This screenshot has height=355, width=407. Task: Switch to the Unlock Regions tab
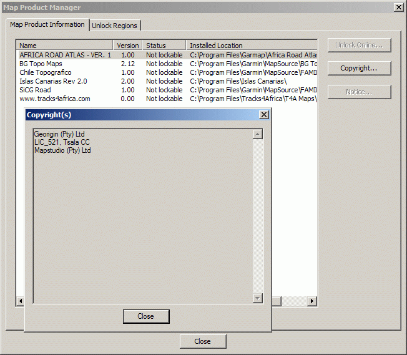coord(114,26)
